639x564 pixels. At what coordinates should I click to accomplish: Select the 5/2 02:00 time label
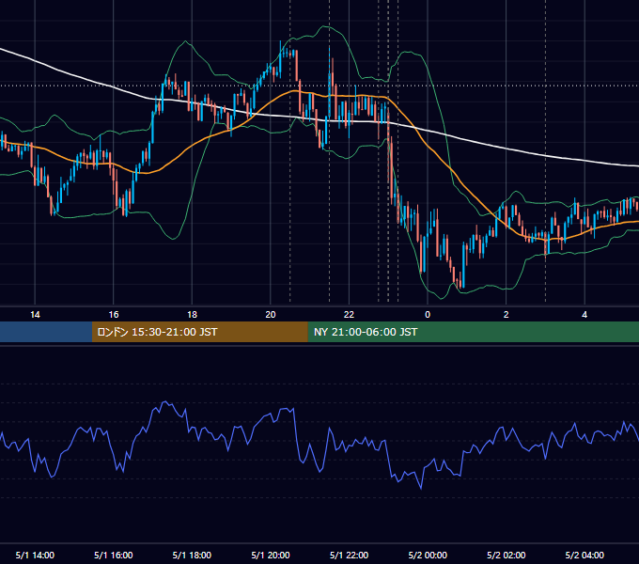click(x=507, y=555)
